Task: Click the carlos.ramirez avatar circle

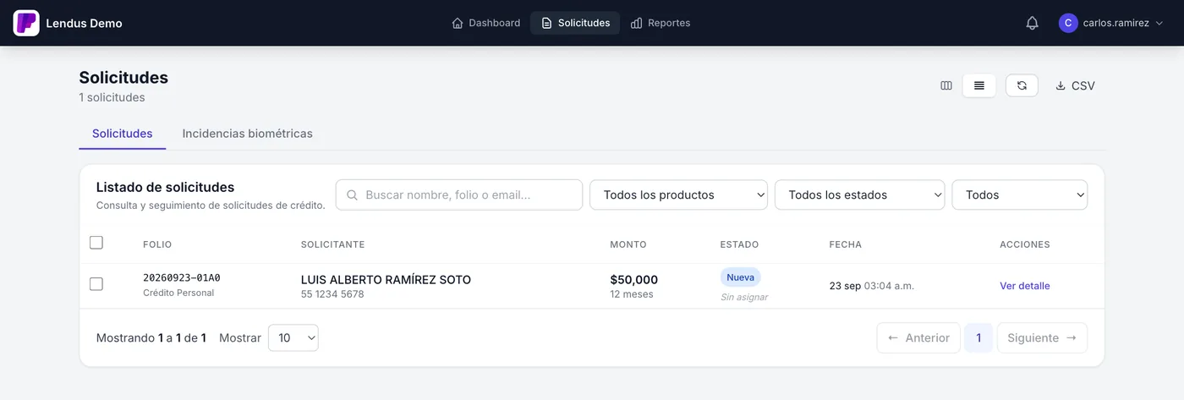Action: click(1068, 23)
